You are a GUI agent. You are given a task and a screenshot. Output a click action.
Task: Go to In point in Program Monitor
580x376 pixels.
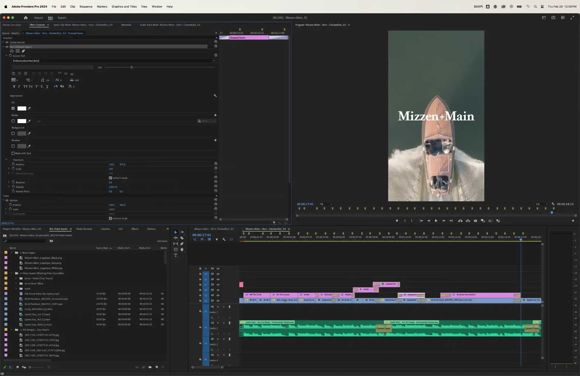pos(421,221)
